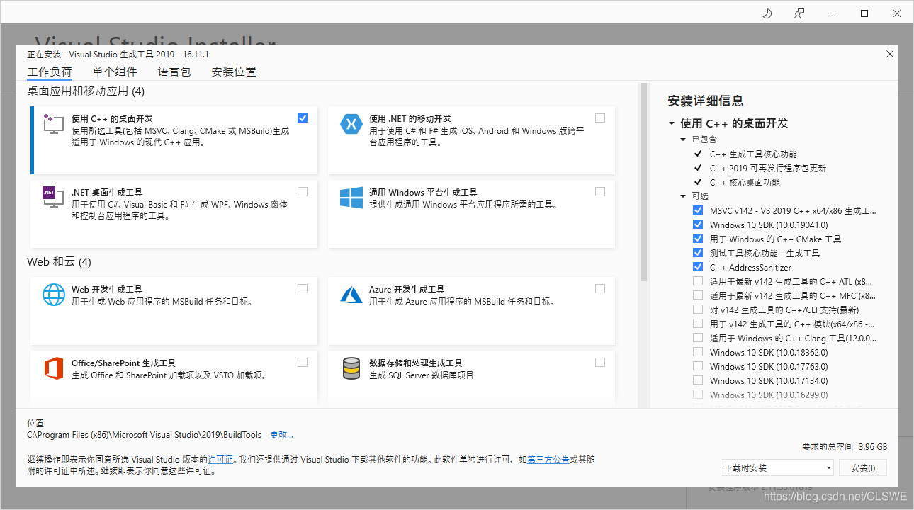Check Azure 开发生成工具 workload
The width and height of the screenshot is (914, 510).
tap(600, 288)
